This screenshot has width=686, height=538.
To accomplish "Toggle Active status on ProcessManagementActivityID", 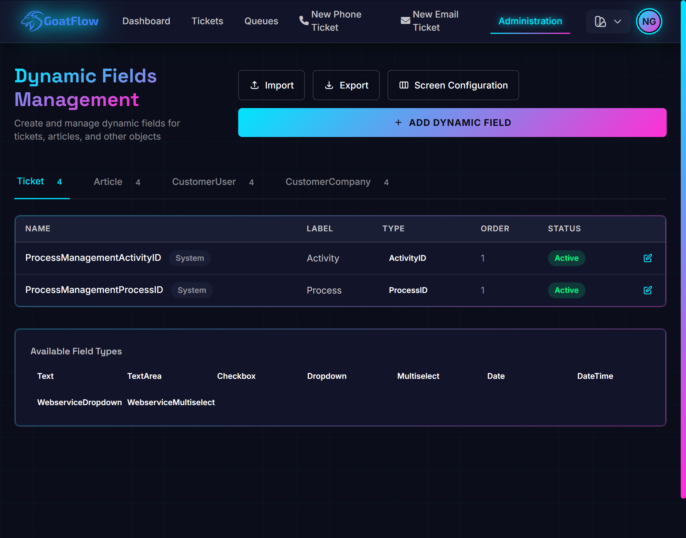I will pyautogui.click(x=566, y=258).
